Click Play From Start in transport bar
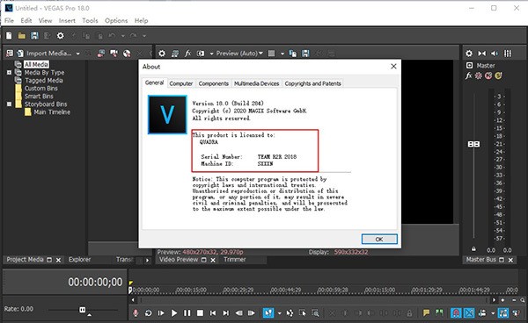Image resolution: width=528 pixels, height=323 pixels. point(161,313)
